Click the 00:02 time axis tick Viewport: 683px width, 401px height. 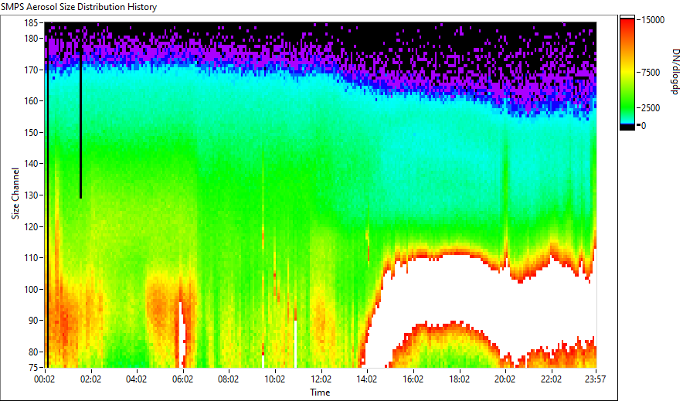coord(45,379)
